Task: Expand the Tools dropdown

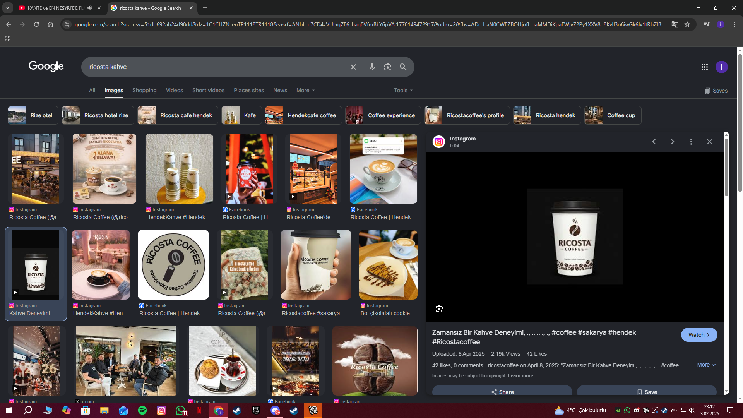Action: pos(403,90)
